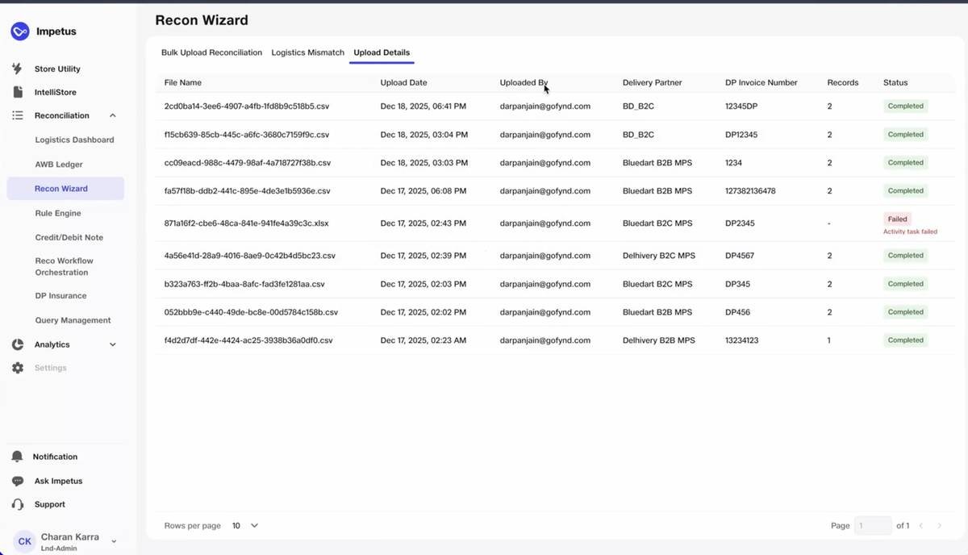Click the Delhivery B2B MPS cell
Screen dimensions: 968x555
659,340
